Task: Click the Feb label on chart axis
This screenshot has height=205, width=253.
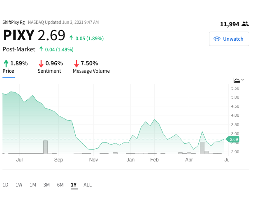Action: point(154,160)
